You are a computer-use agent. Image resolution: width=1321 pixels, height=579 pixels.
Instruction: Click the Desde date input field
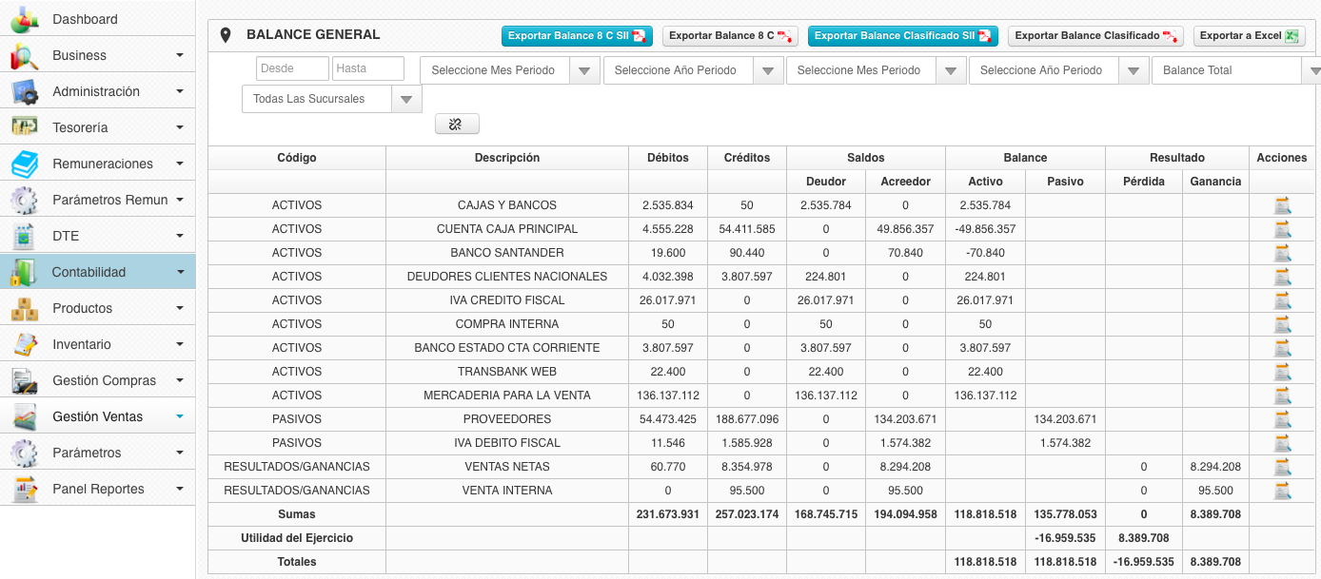[x=292, y=68]
